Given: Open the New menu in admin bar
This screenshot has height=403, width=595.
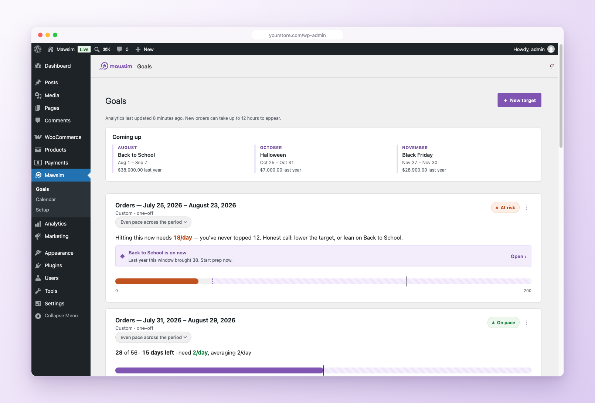Looking at the screenshot, I should pos(144,49).
